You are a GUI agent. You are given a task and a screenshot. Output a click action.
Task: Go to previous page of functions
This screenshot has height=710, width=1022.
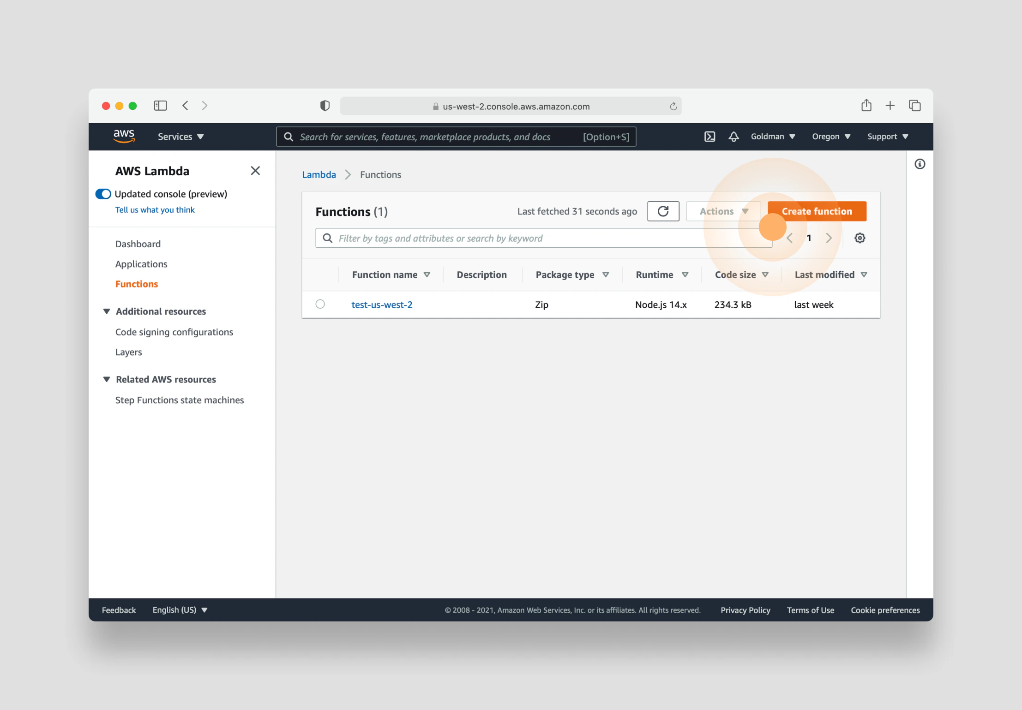[789, 238]
